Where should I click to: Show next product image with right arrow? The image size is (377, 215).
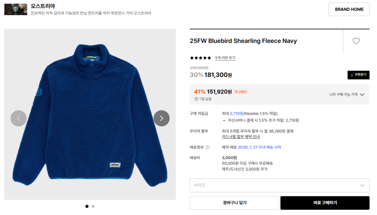coord(161,118)
